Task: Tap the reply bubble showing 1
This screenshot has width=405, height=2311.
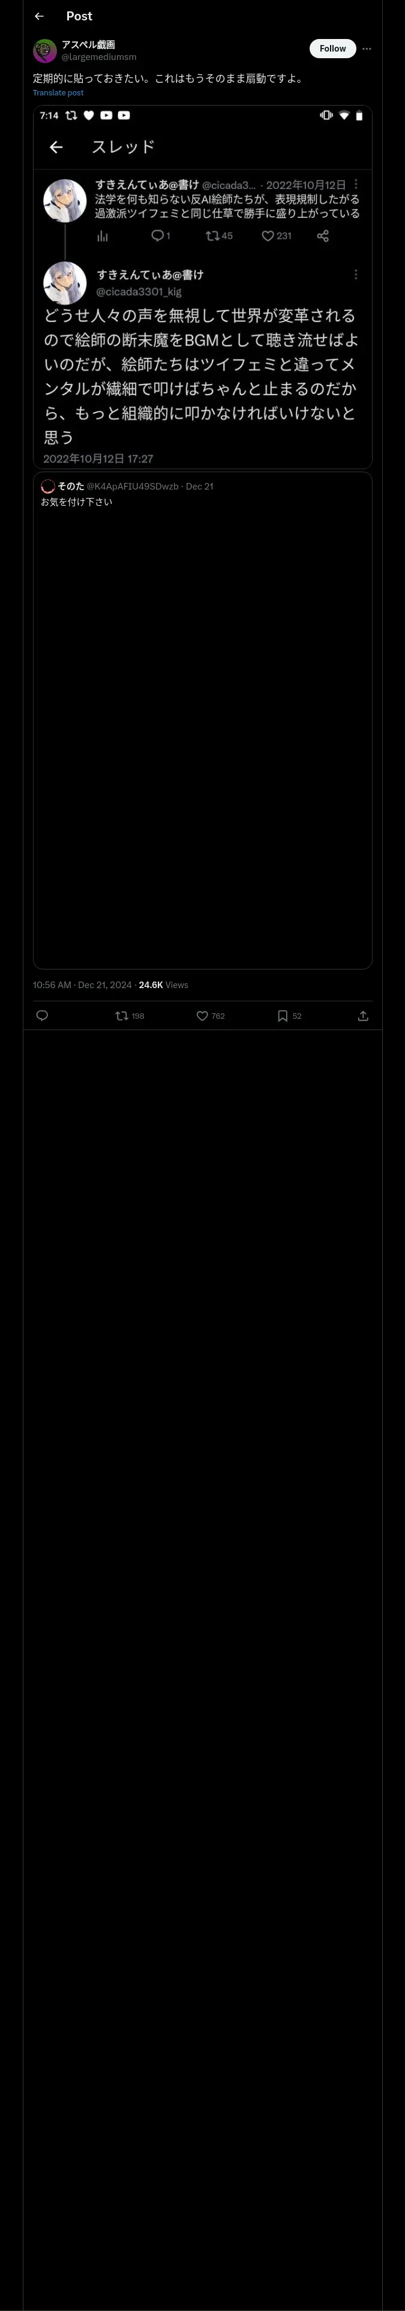Action: coord(161,236)
